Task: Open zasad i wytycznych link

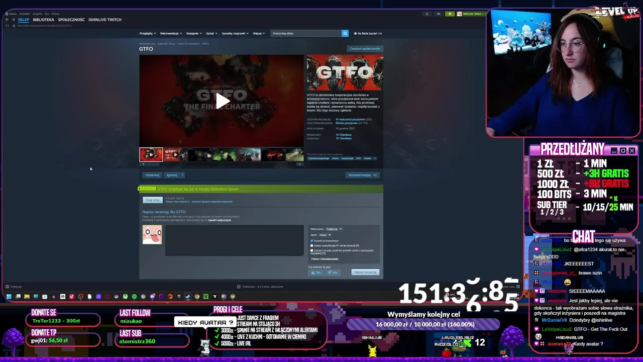Action: 220,220
